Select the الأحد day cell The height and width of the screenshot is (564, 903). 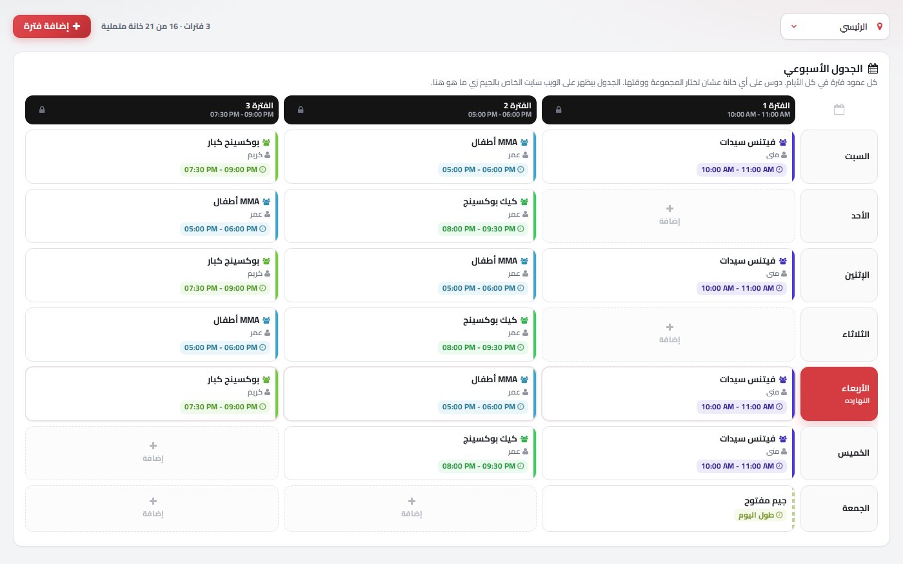coord(839,216)
